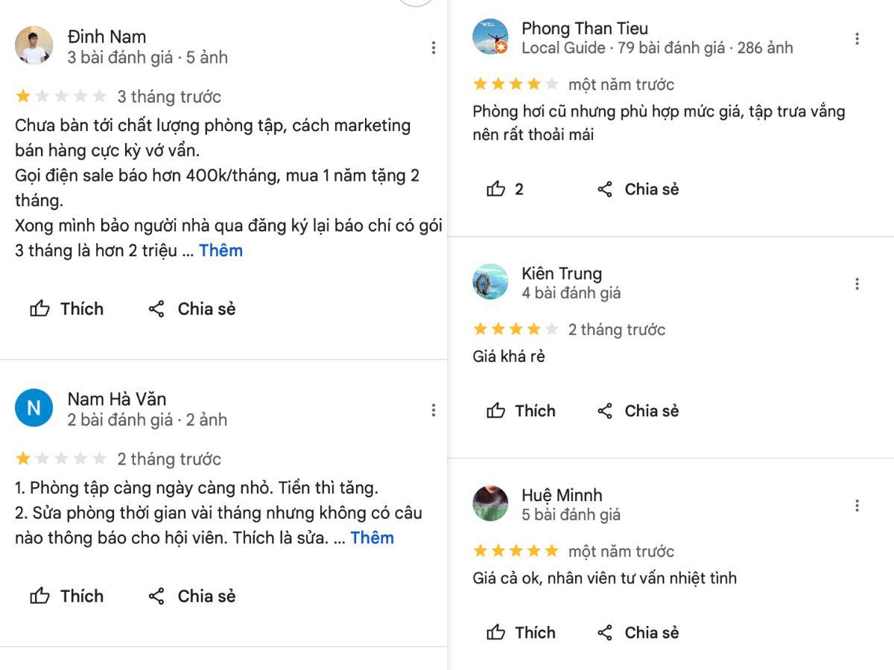Open Đinh Nam review's three-dot menu
Viewport: 894px width, 670px height.
tap(433, 48)
